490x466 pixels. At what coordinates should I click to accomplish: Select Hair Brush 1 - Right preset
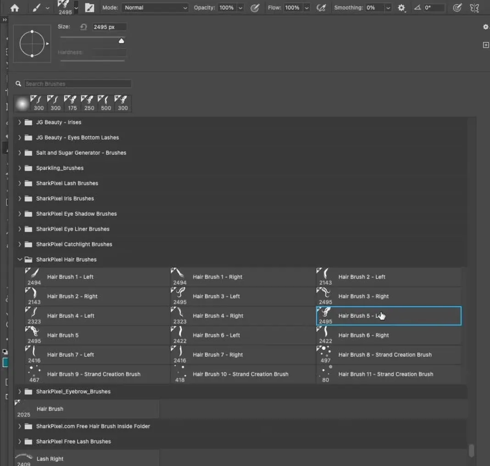click(x=243, y=277)
